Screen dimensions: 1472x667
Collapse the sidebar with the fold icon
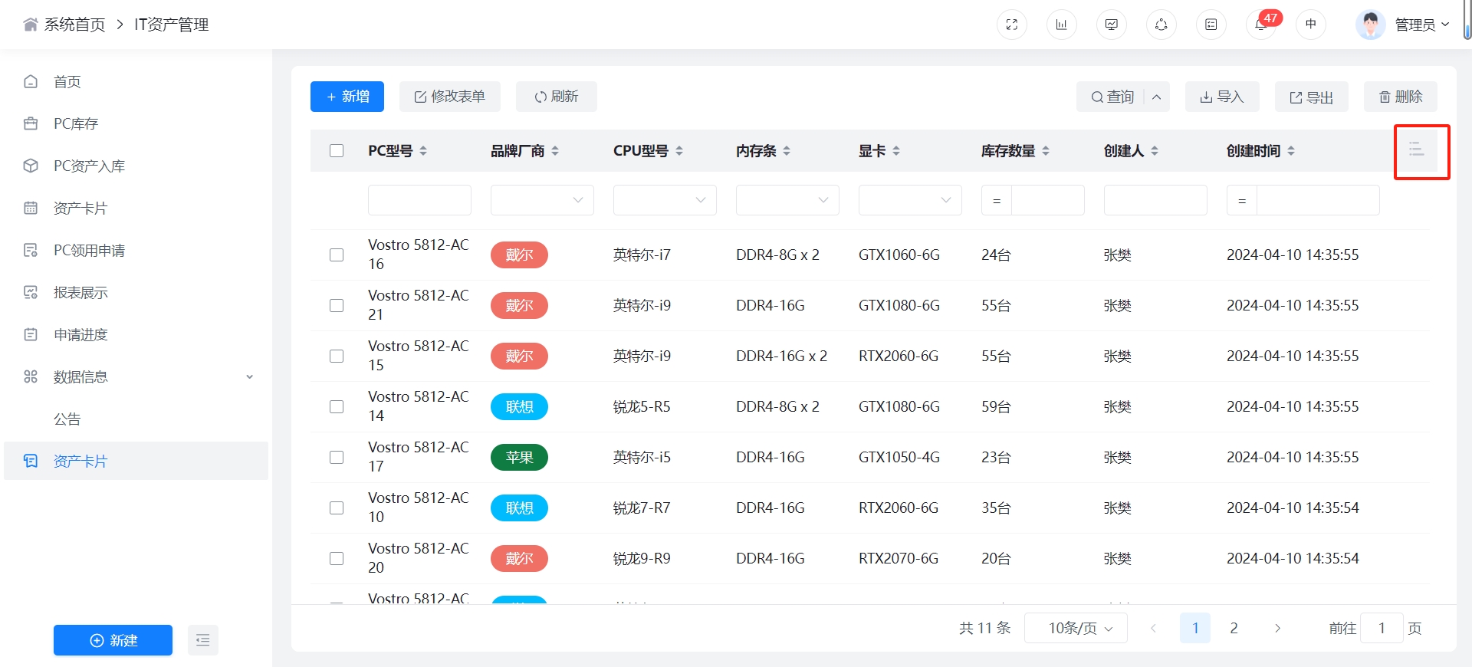pos(203,640)
